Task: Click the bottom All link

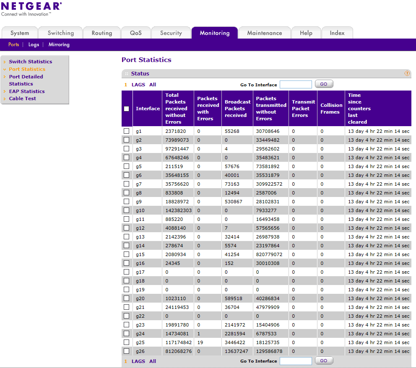Action: pos(153,361)
